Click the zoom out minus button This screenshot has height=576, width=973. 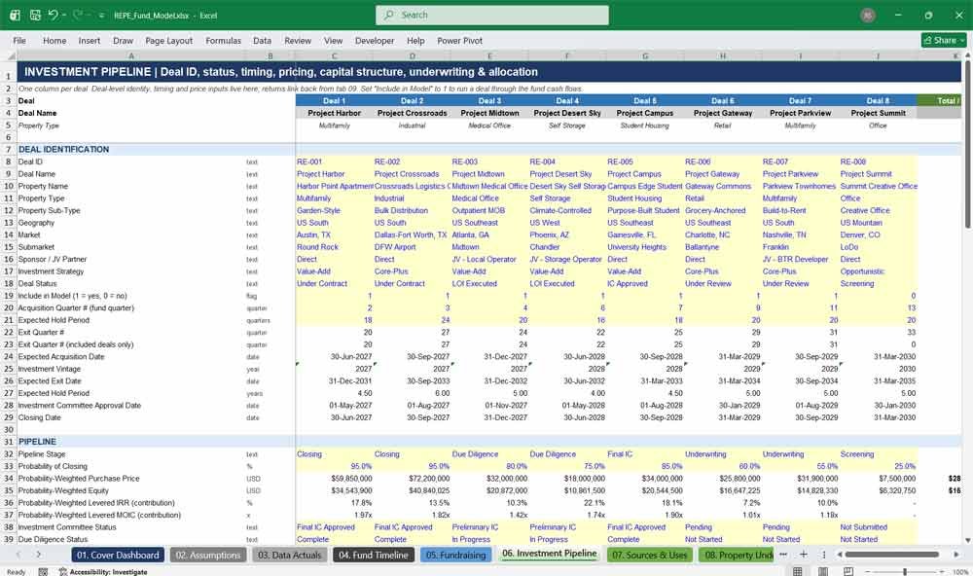[867, 571]
